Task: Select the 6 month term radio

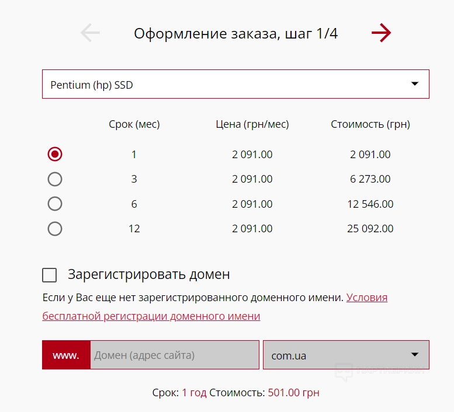Action: pyautogui.click(x=55, y=204)
